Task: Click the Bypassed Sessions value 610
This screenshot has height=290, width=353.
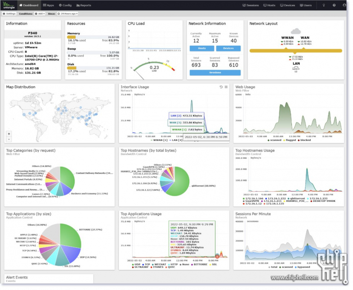Action: pyautogui.click(x=233, y=65)
